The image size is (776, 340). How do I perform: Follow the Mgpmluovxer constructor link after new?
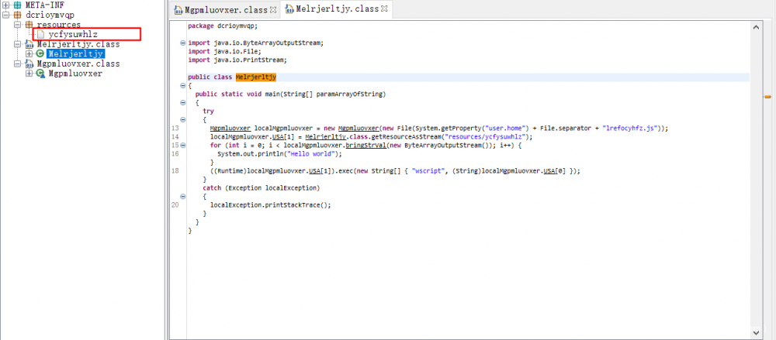point(359,128)
